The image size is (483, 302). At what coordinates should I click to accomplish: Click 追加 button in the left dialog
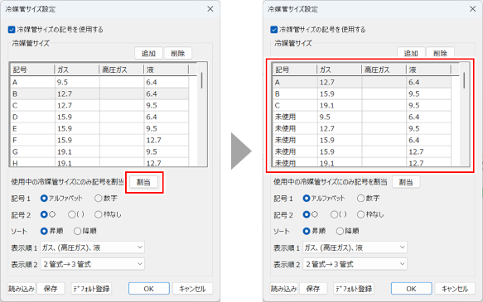[x=148, y=54]
